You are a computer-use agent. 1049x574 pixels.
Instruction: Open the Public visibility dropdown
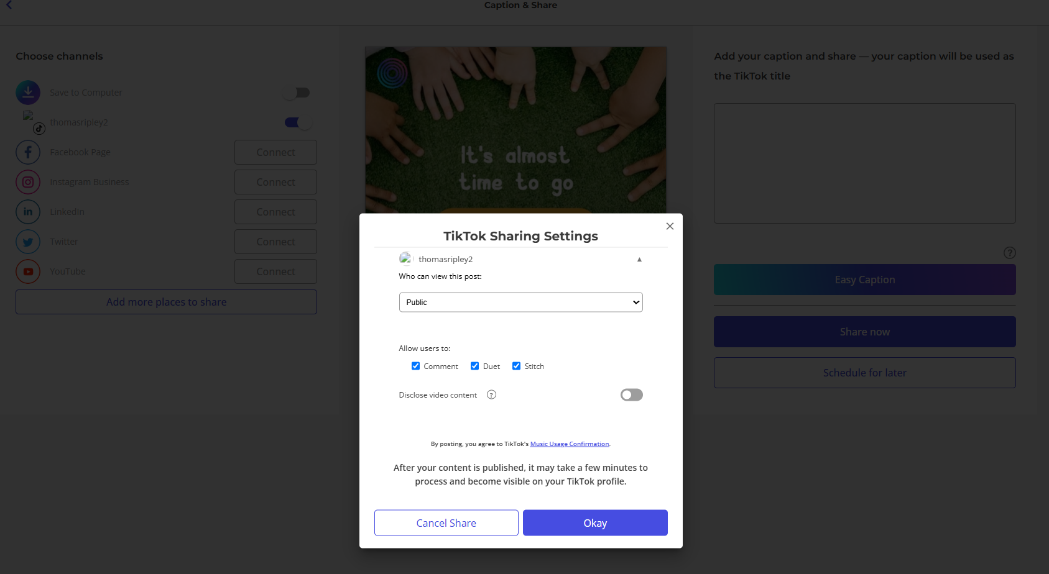pos(520,303)
